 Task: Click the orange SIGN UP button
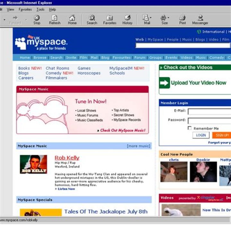point(221,135)
